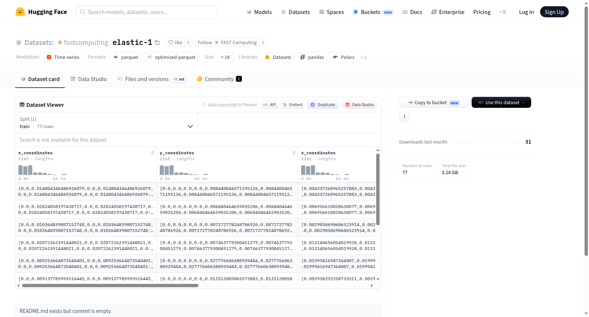This screenshot has height=317, width=589.
Task: Switch to the Data Studio tab
Action: click(89, 79)
